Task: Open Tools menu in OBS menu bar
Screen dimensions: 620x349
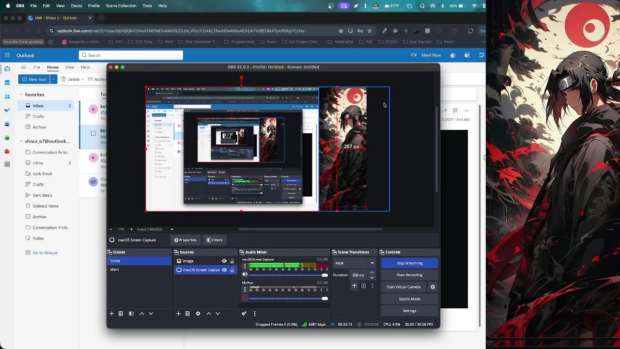Action: (147, 6)
